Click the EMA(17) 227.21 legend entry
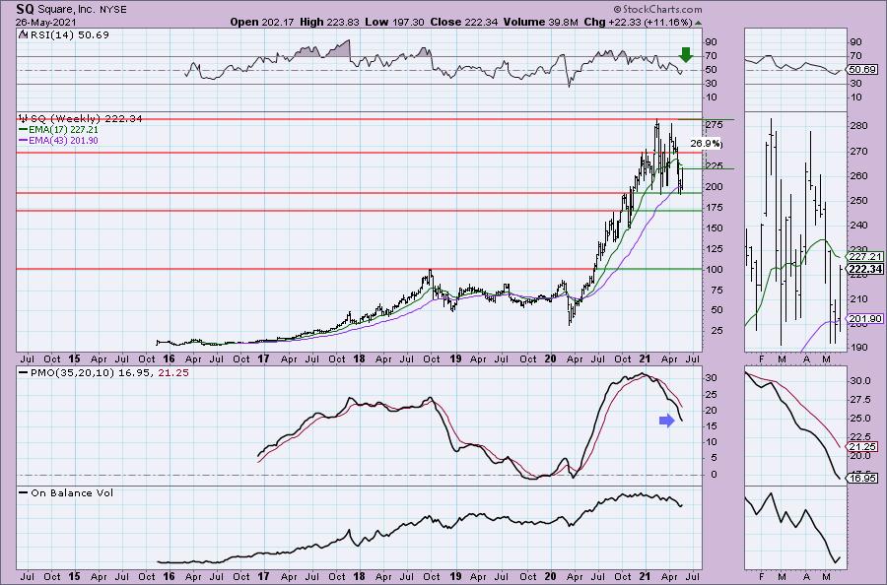Viewport: 887px width, 585px height. point(58,129)
